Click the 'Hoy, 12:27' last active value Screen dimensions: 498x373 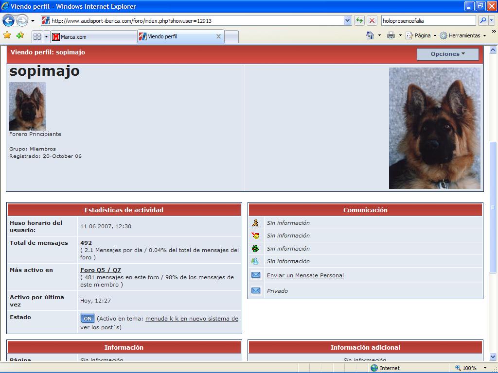point(96,300)
